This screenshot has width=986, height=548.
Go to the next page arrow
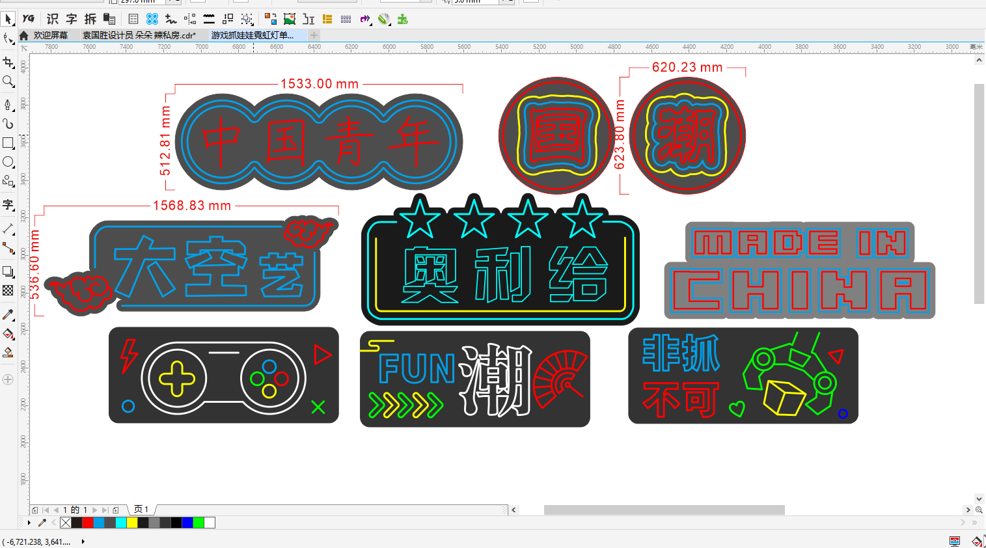95,510
